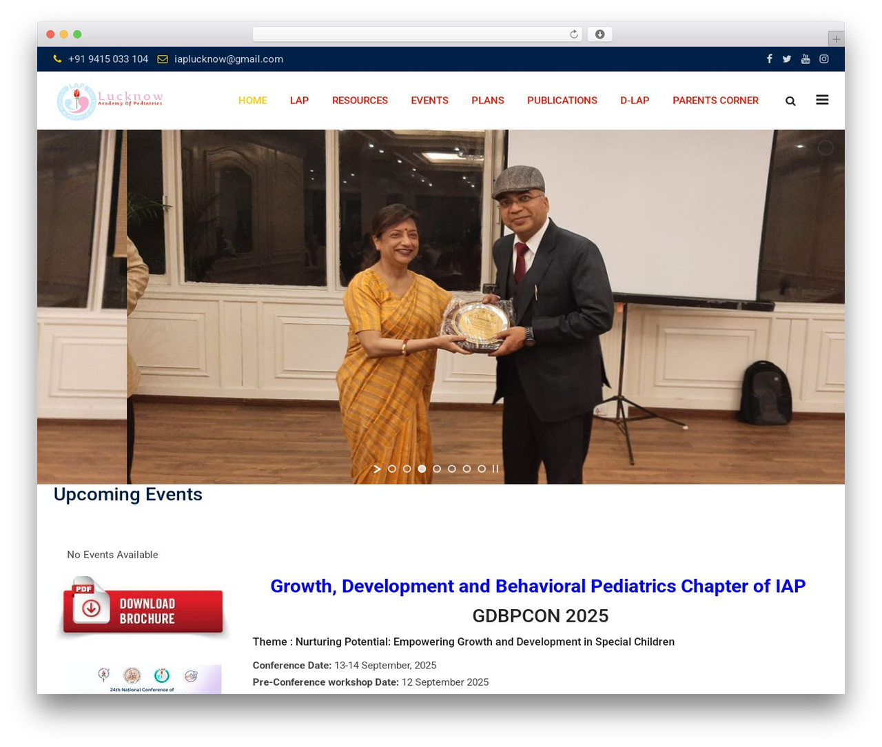The height and width of the screenshot is (747, 882).
Task: Open the hamburger side menu
Action: 822,100
